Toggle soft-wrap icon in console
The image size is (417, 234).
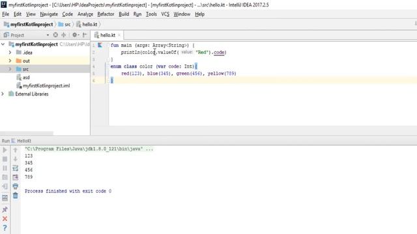pyautogui.click(x=16, y=168)
